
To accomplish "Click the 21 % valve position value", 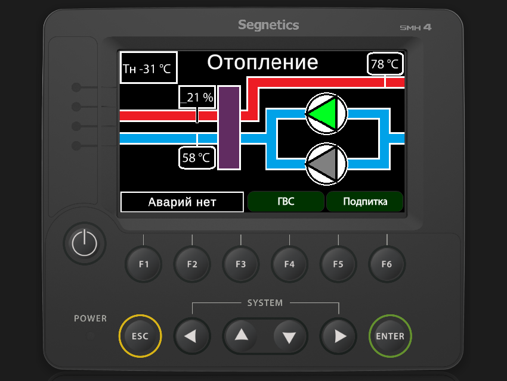I will (x=197, y=97).
